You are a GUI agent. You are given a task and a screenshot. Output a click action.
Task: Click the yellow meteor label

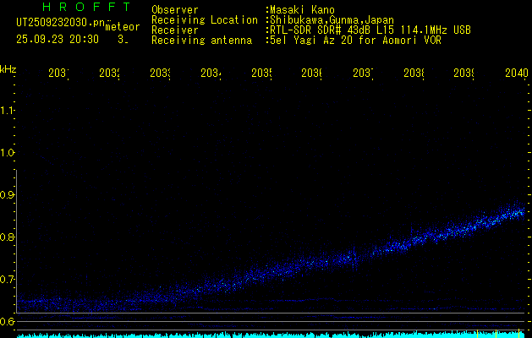(122, 27)
